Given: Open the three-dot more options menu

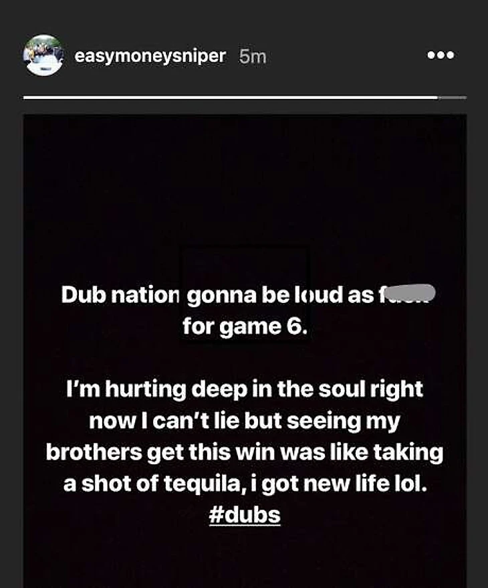Looking at the screenshot, I should pyautogui.click(x=441, y=56).
